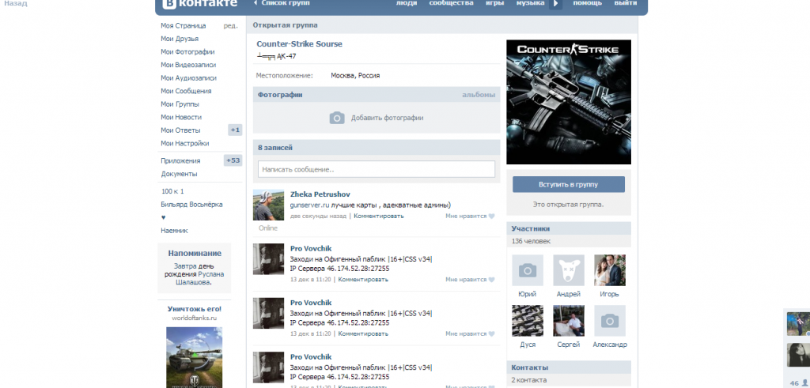This screenshot has height=388, width=810.
Task: Select музыка in the top navigation
Action: point(530,4)
